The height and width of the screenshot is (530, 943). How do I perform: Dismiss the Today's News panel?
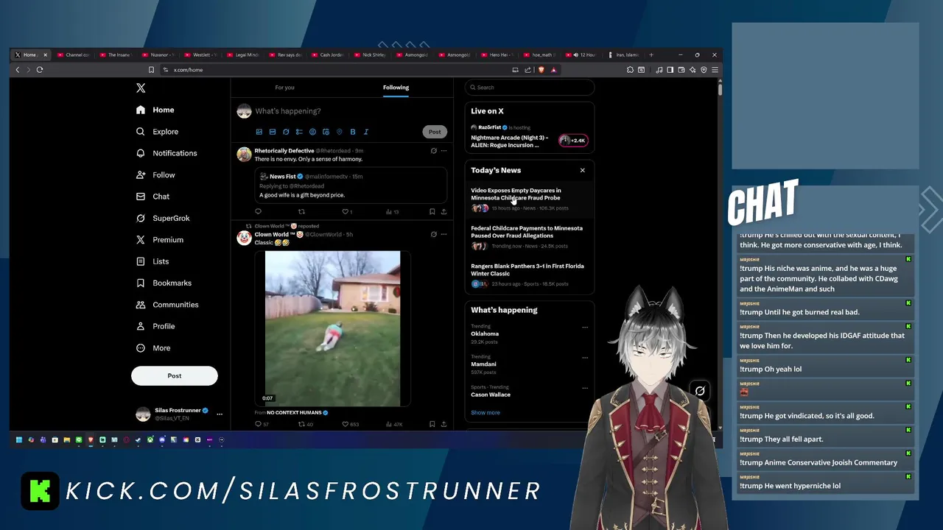(x=583, y=171)
